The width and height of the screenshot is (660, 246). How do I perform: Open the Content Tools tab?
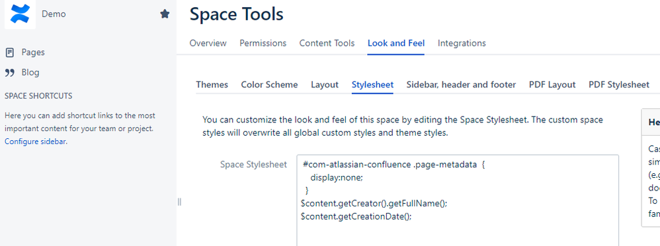click(327, 43)
